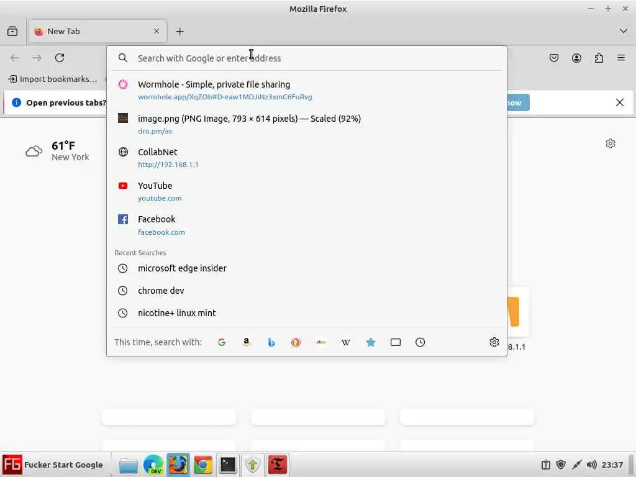This screenshot has height=477, width=636.
Task: Open search settings gear in dropdown
Action: click(494, 342)
